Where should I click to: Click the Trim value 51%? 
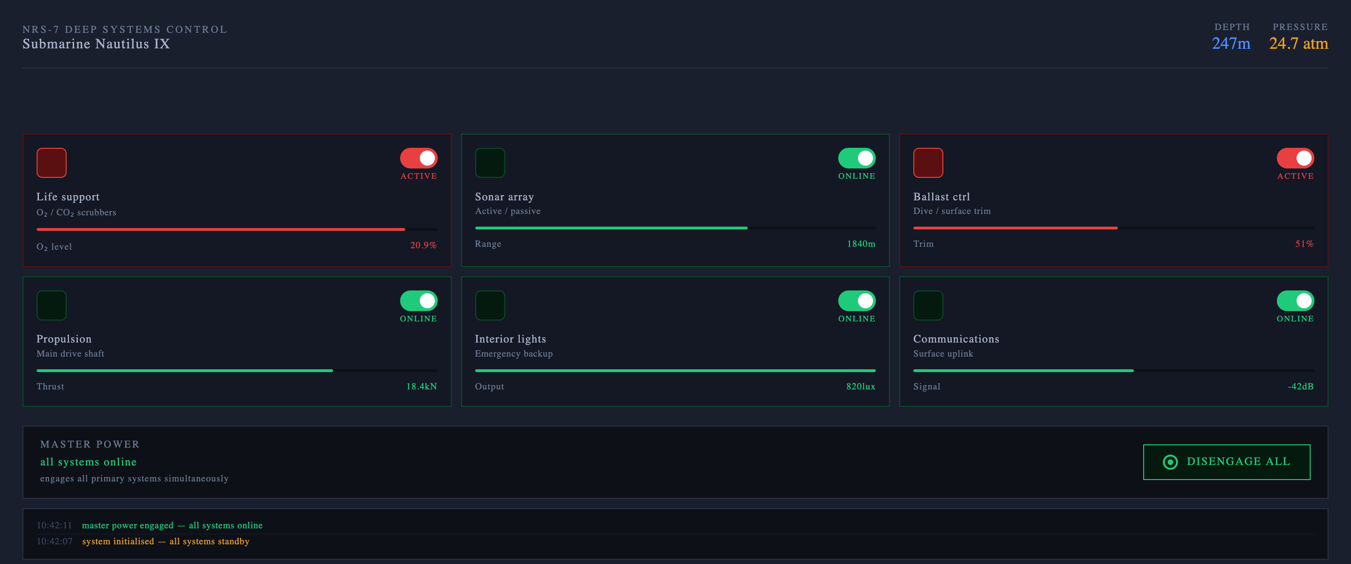(x=1304, y=244)
